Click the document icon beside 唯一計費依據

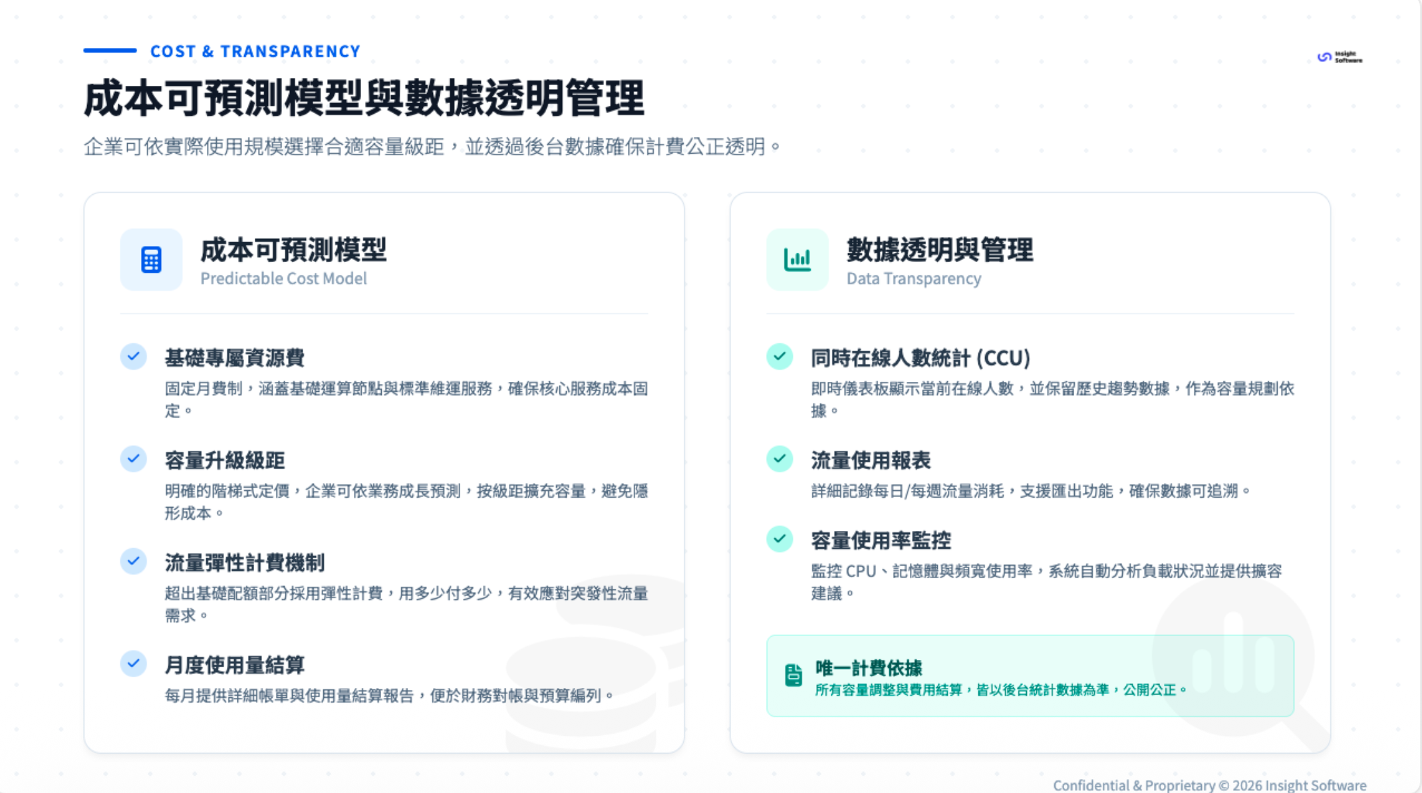(793, 675)
